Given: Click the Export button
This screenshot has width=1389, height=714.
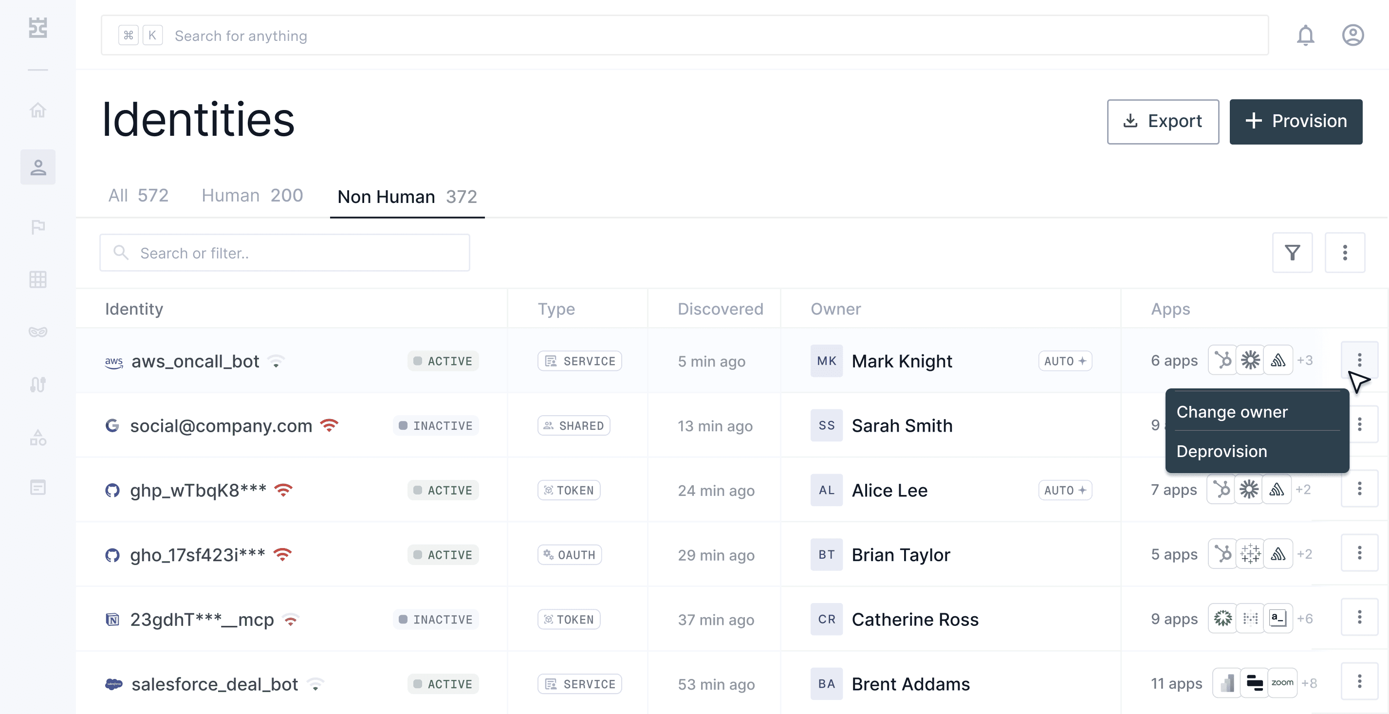Looking at the screenshot, I should (x=1163, y=121).
